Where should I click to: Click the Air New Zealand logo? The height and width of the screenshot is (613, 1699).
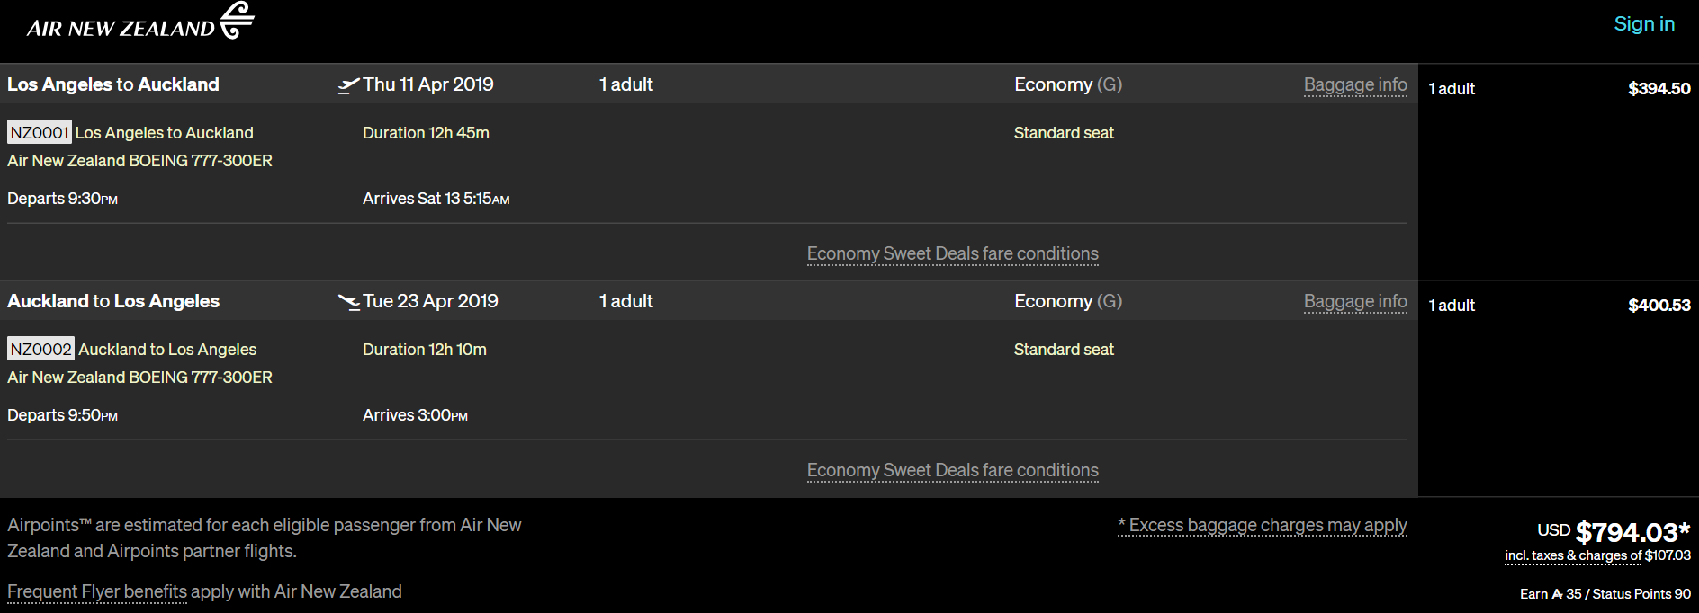point(140,22)
